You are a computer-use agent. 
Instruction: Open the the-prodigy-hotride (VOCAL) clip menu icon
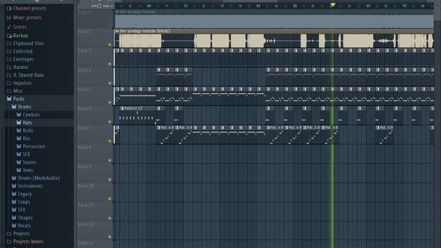pyautogui.click(x=117, y=31)
